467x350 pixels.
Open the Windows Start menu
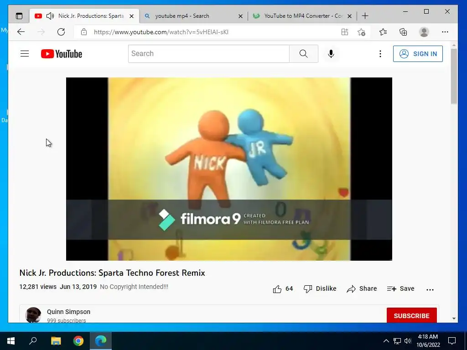click(11, 341)
